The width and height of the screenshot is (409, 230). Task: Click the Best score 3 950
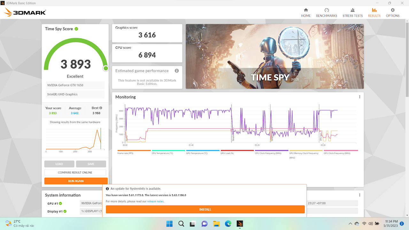coord(96,113)
